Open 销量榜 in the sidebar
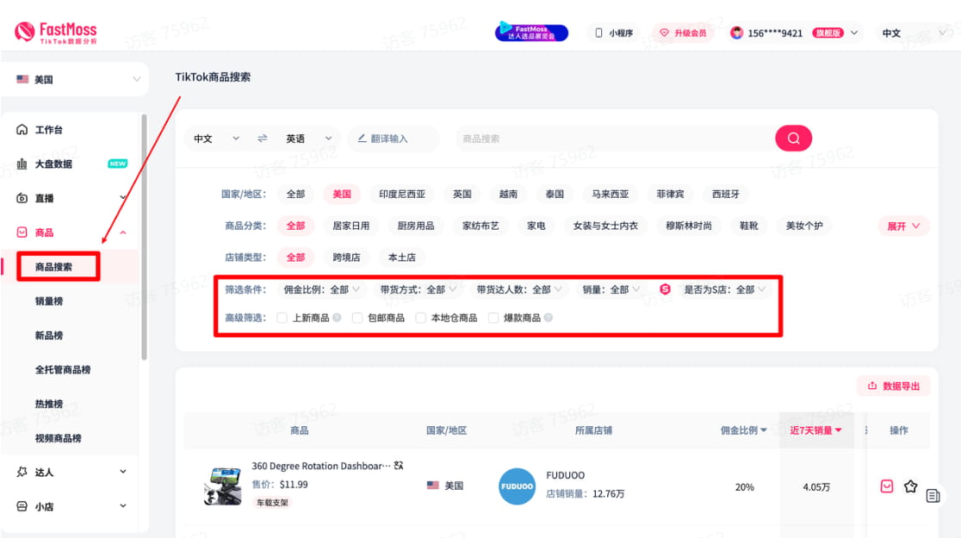The width and height of the screenshot is (961, 538). tap(49, 301)
